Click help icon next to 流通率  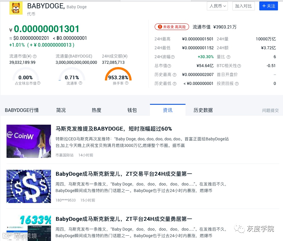[x=81, y=83]
